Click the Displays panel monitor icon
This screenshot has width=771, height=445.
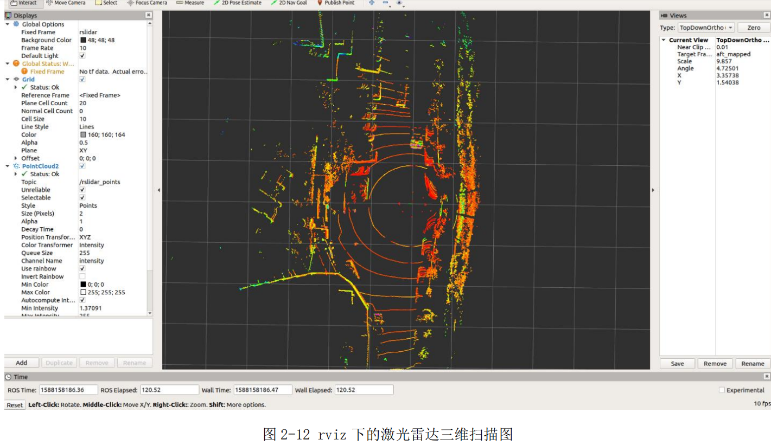(8, 16)
